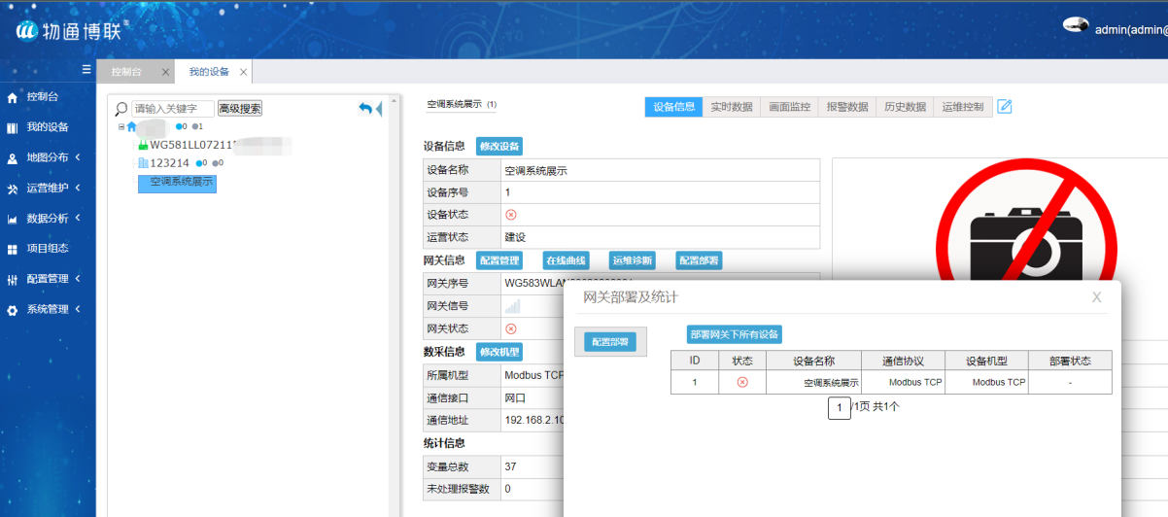The width and height of the screenshot is (1168, 517).
Task: Click the 部署网关下所有设备 button
Action: tap(735, 334)
